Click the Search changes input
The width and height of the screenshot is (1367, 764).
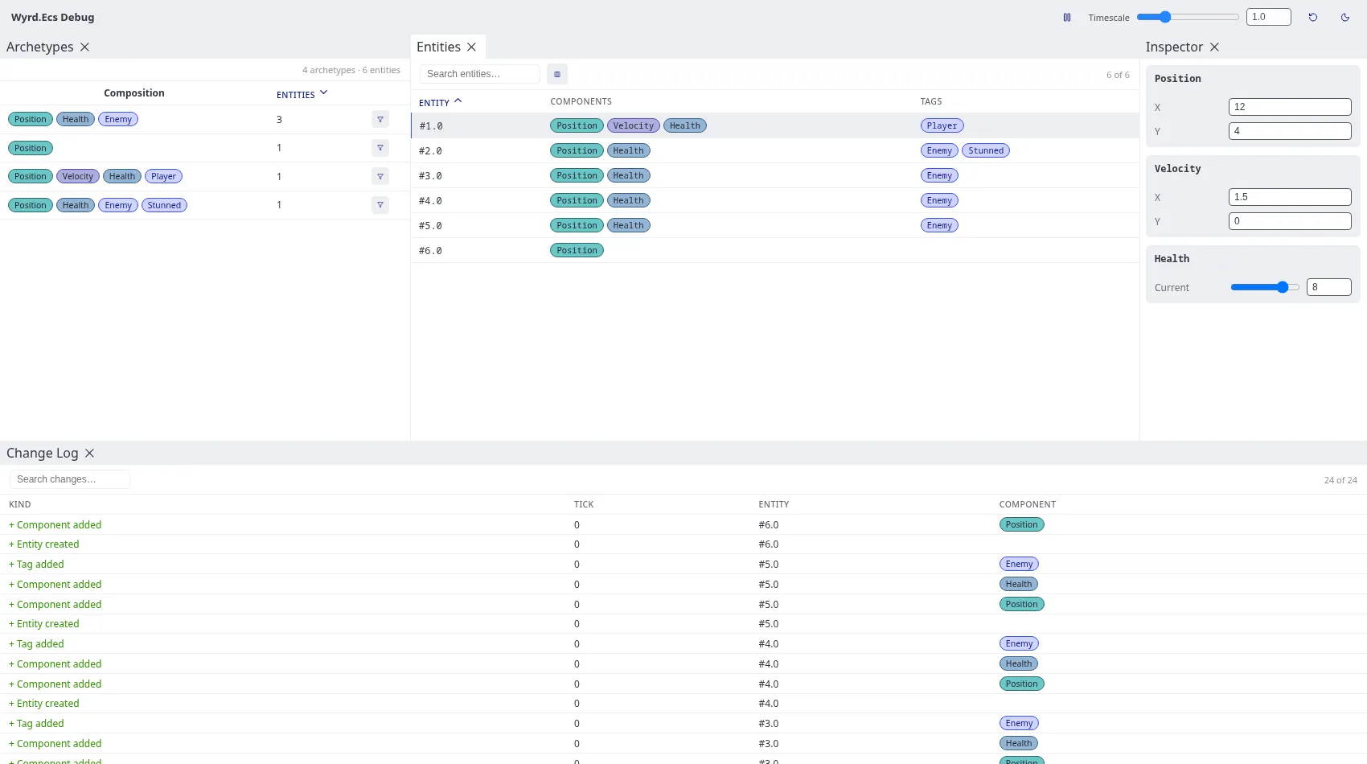tap(70, 479)
